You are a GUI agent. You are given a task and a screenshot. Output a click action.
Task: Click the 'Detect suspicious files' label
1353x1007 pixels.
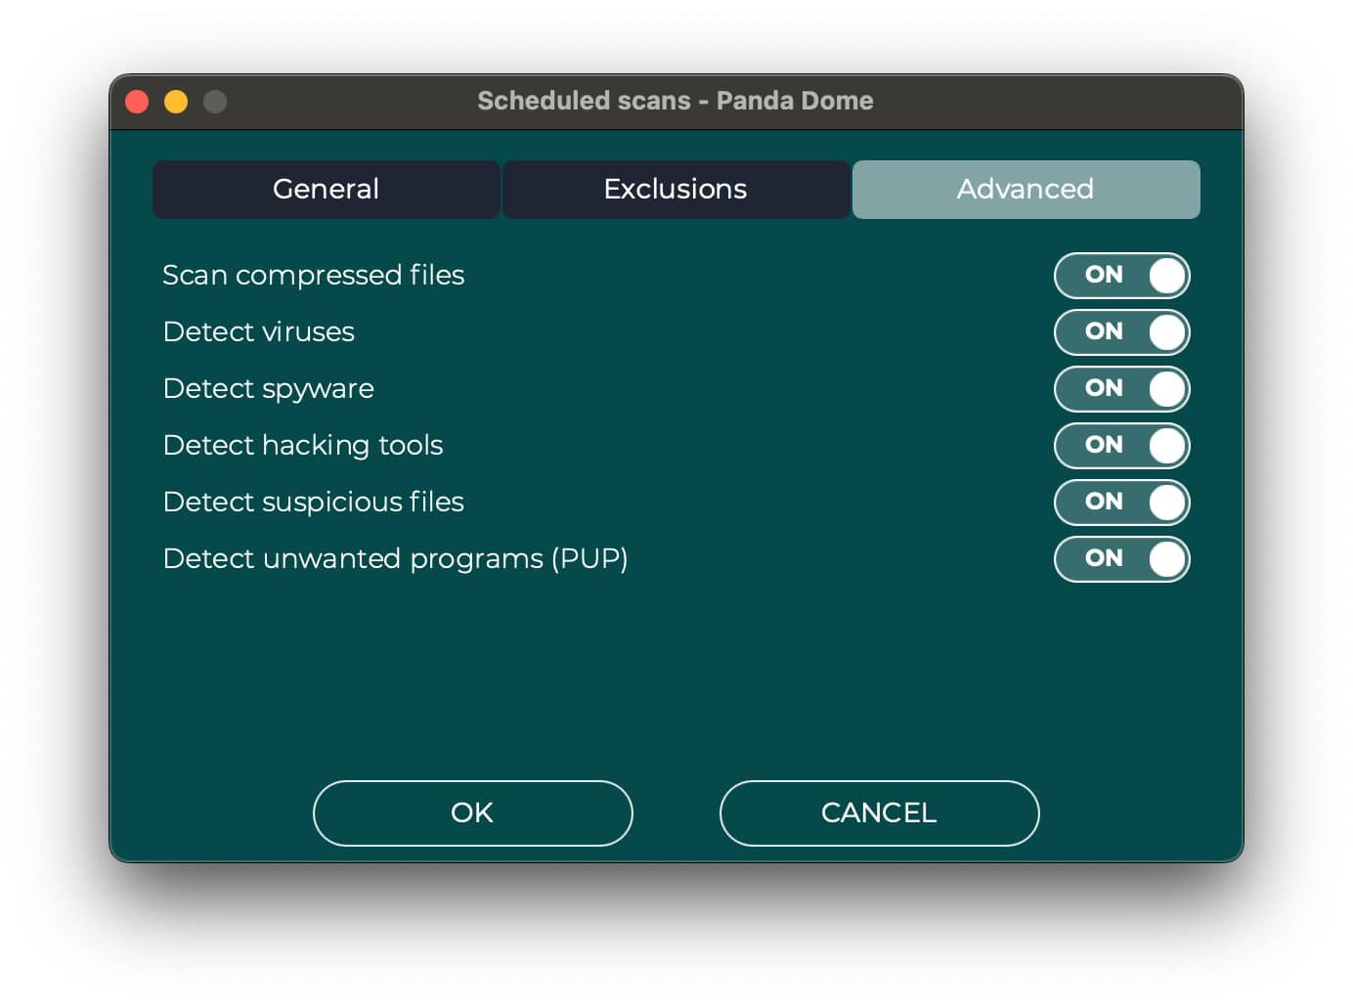314,503
